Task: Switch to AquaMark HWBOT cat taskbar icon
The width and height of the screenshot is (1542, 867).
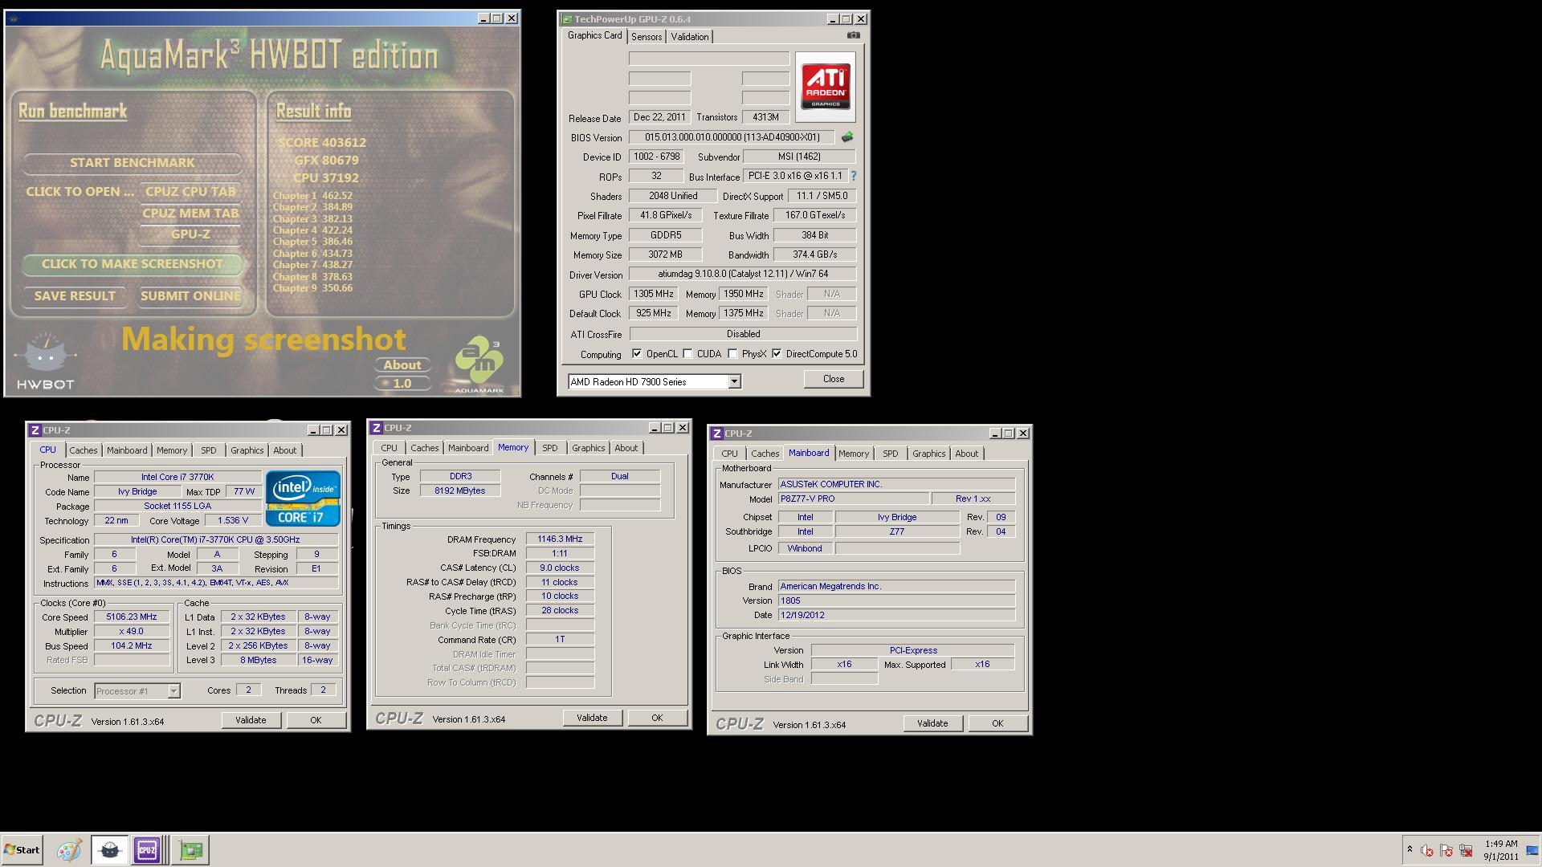Action: coord(110,850)
